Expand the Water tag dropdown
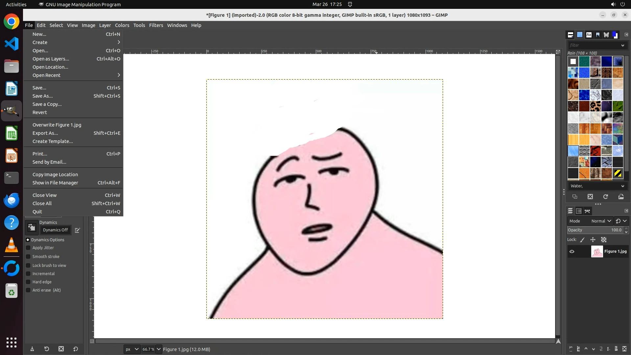631x355 pixels. pyautogui.click(x=622, y=186)
